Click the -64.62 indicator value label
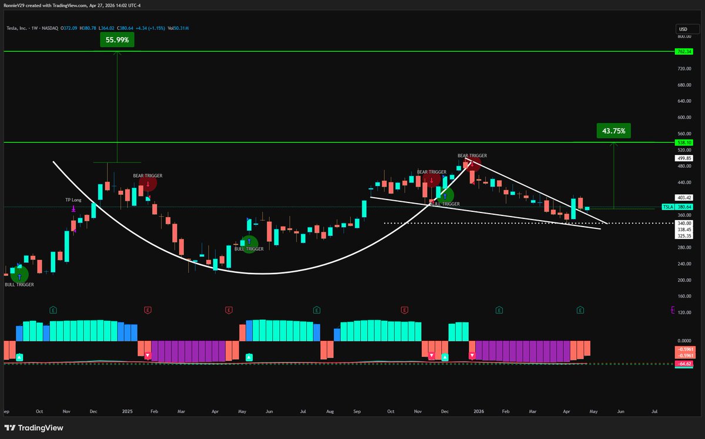 684,364
